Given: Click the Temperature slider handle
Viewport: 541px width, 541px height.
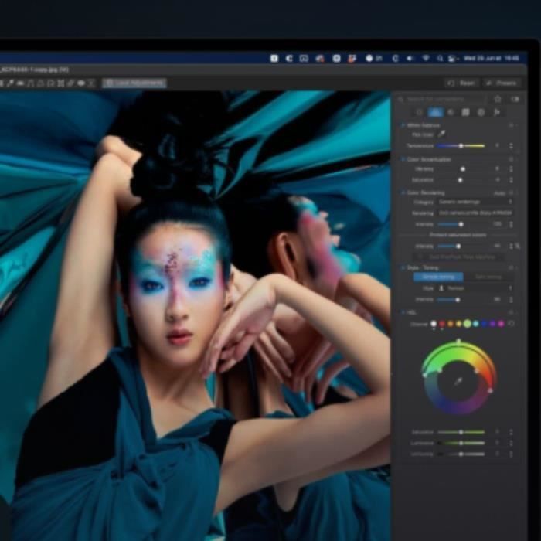Looking at the screenshot, I should point(461,145).
